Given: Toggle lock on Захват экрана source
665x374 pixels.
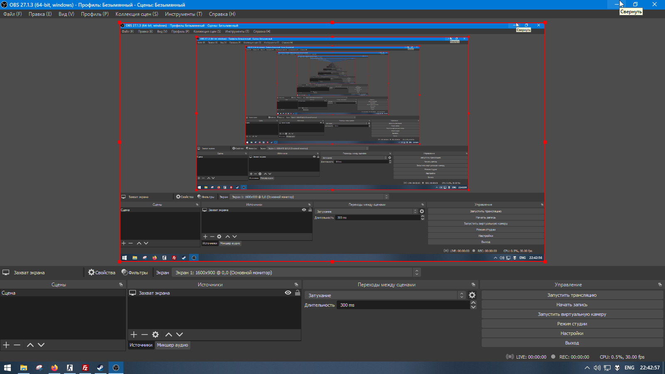Looking at the screenshot, I should pyautogui.click(x=297, y=293).
